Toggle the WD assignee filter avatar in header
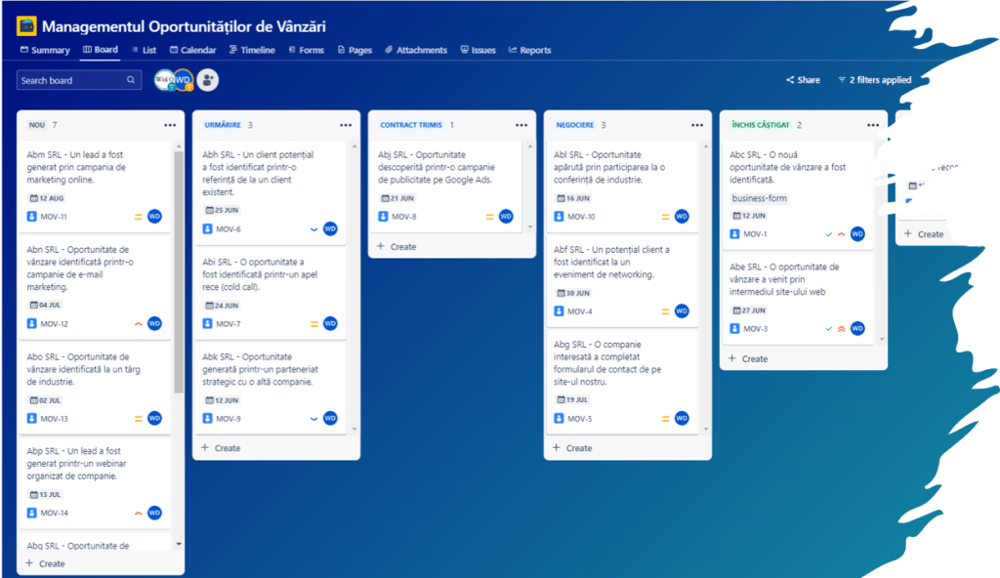Image resolution: width=1000 pixels, height=578 pixels. tap(184, 80)
